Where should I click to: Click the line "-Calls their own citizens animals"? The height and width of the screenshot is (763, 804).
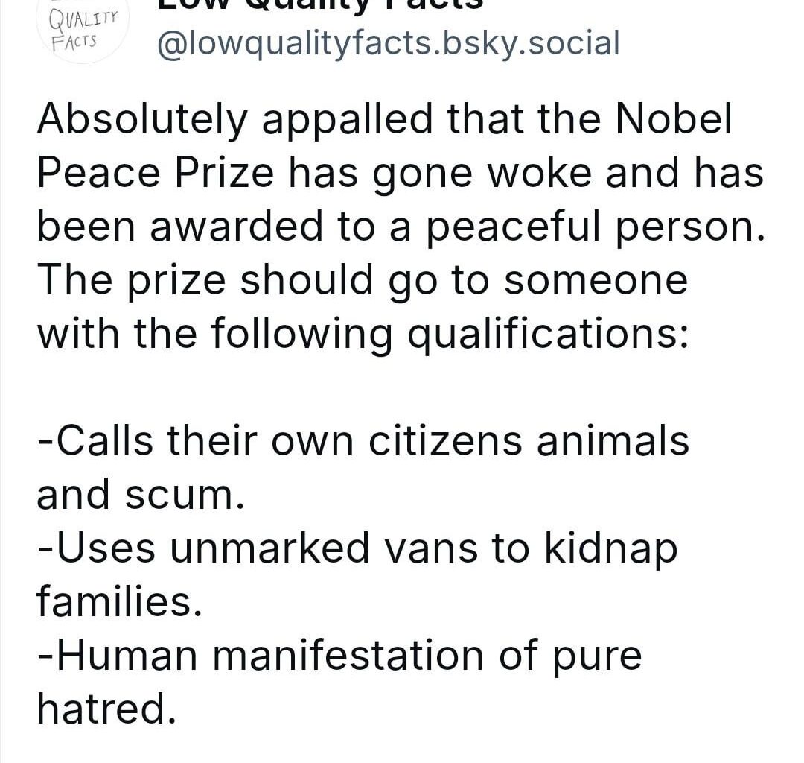click(363, 441)
